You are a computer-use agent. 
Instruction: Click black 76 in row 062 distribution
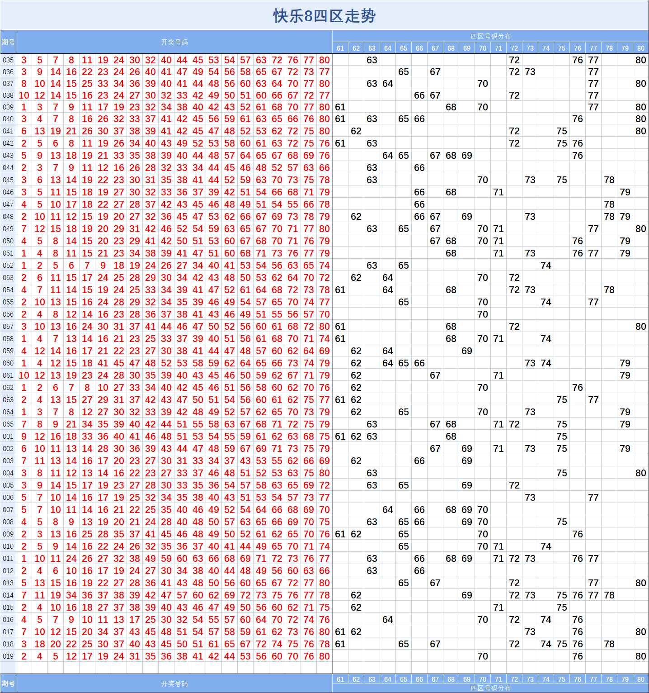coord(578,388)
